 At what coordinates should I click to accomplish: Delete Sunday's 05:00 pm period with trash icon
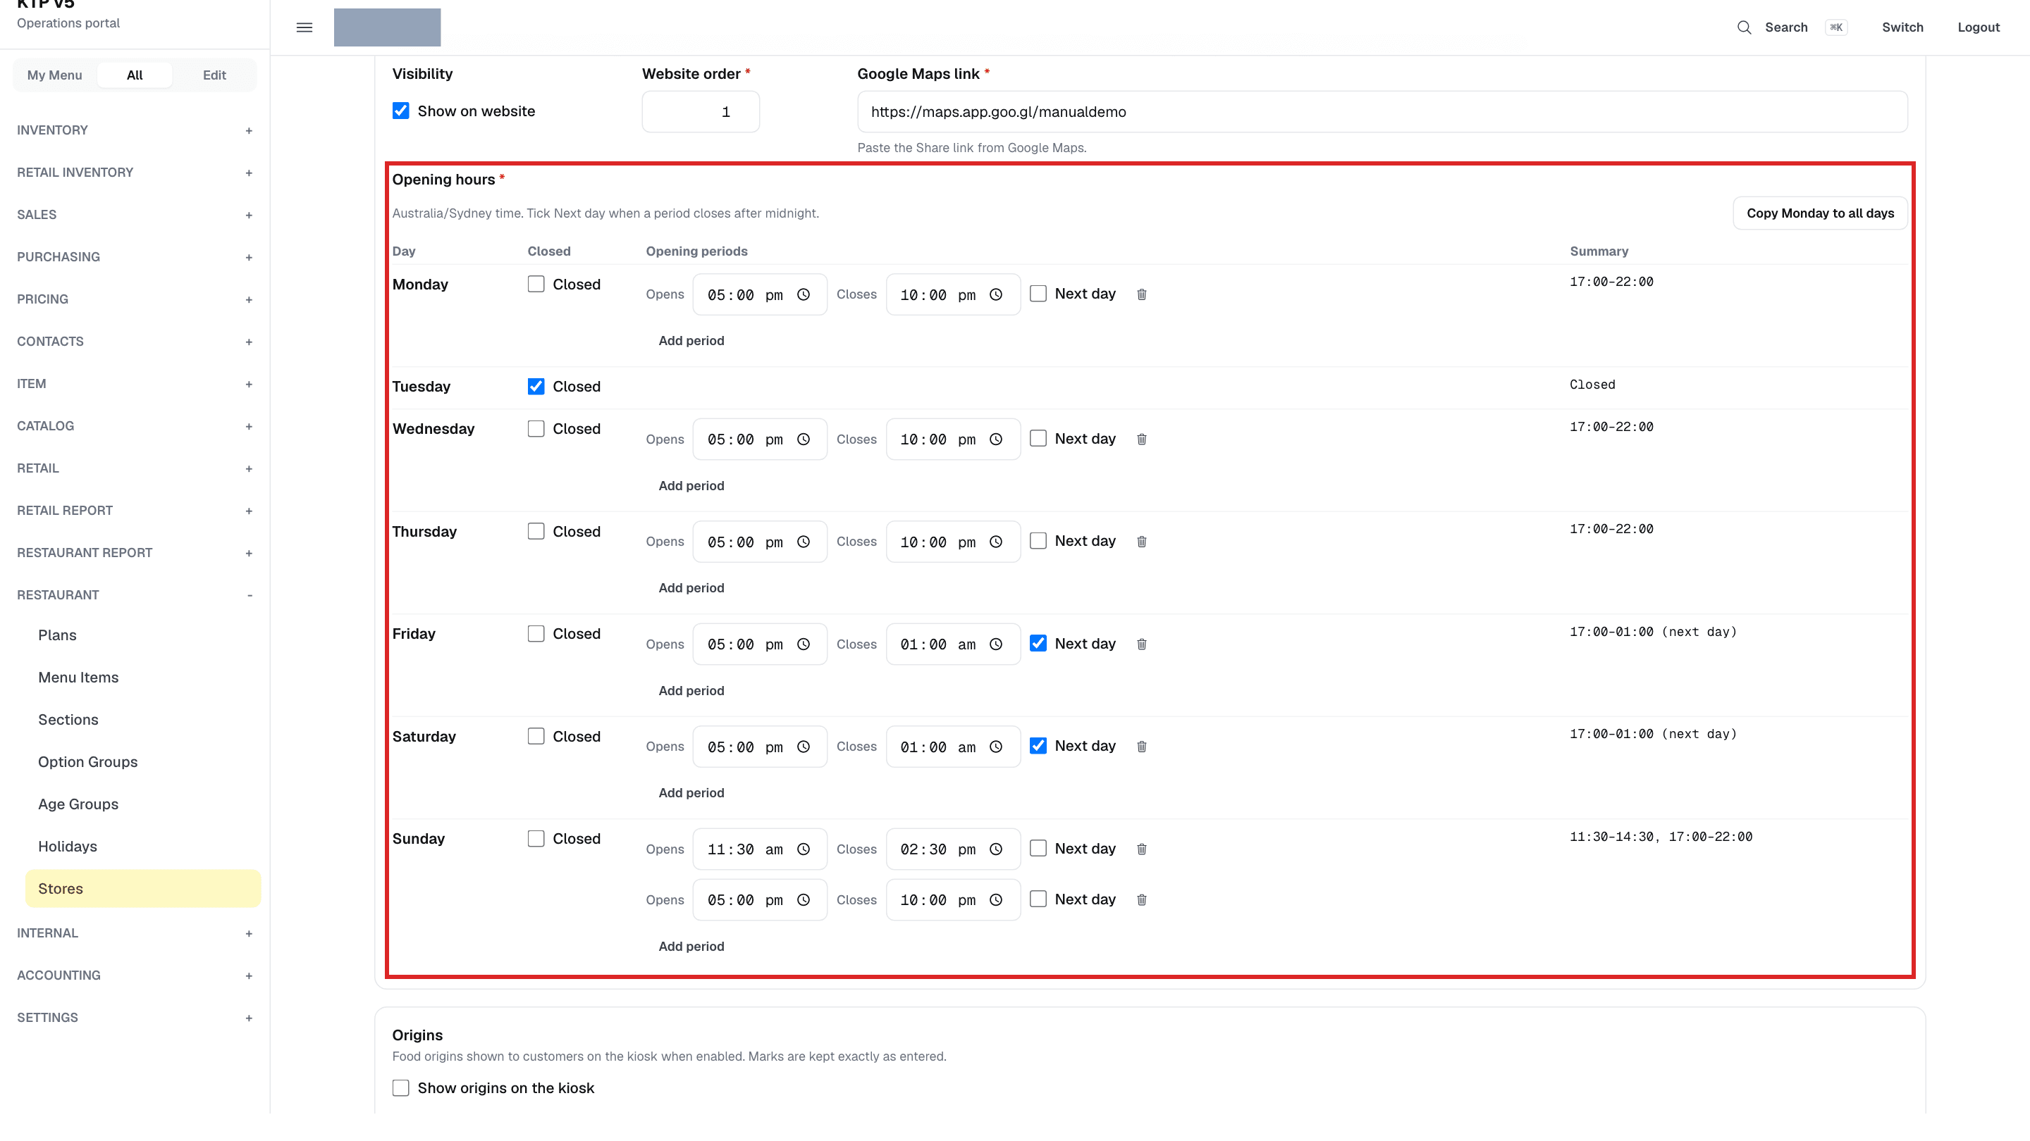click(1141, 900)
